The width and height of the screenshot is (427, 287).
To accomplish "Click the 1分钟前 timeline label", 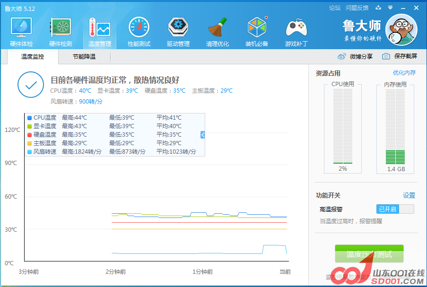I will (202, 272).
